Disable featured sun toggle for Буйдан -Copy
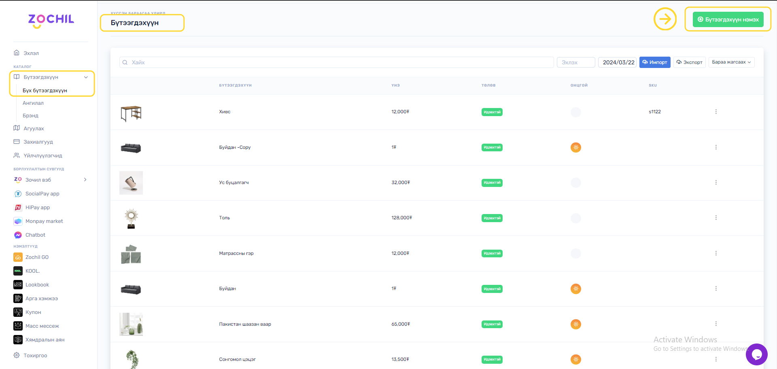 coord(575,147)
